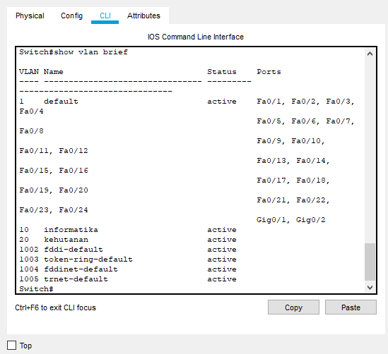This screenshot has height=354, width=388.
Task: Click the 'IOS Command Line Interface' title
Action: click(x=196, y=37)
